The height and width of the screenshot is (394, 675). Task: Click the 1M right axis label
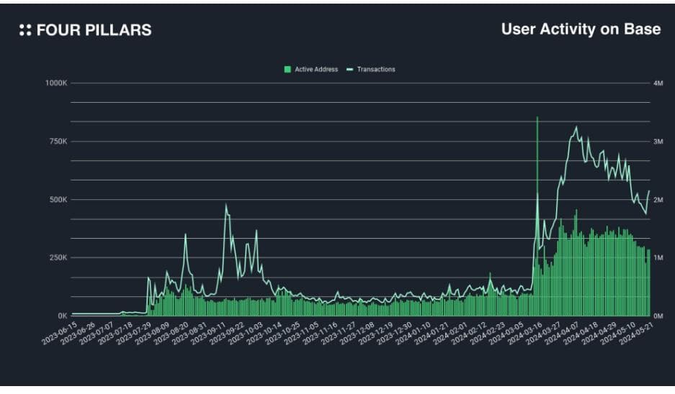pyautogui.click(x=658, y=257)
